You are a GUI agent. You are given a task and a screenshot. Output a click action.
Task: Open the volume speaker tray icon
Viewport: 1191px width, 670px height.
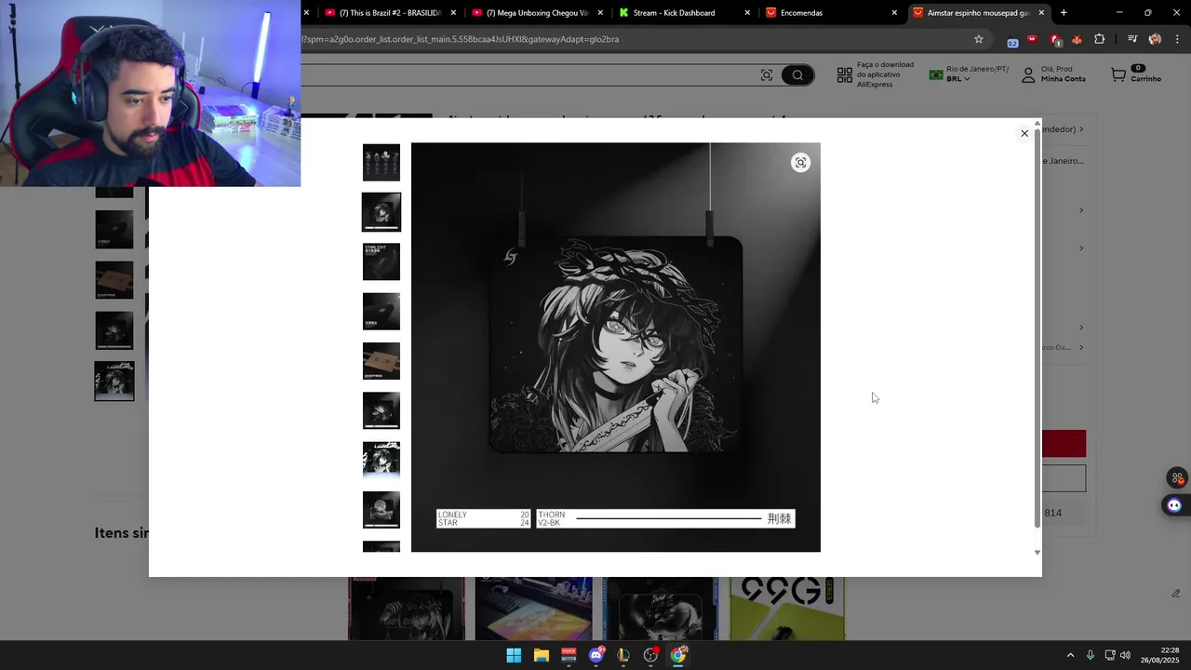1125,655
